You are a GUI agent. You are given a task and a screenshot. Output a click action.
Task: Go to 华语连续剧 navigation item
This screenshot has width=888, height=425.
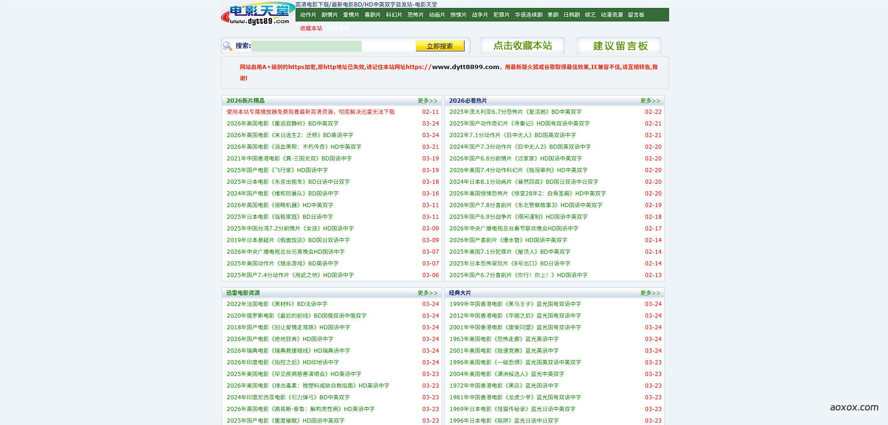pyautogui.click(x=529, y=15)
